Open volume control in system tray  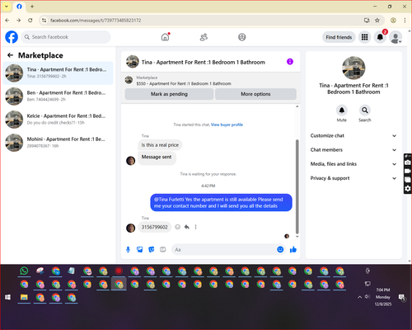click(368, 297)
